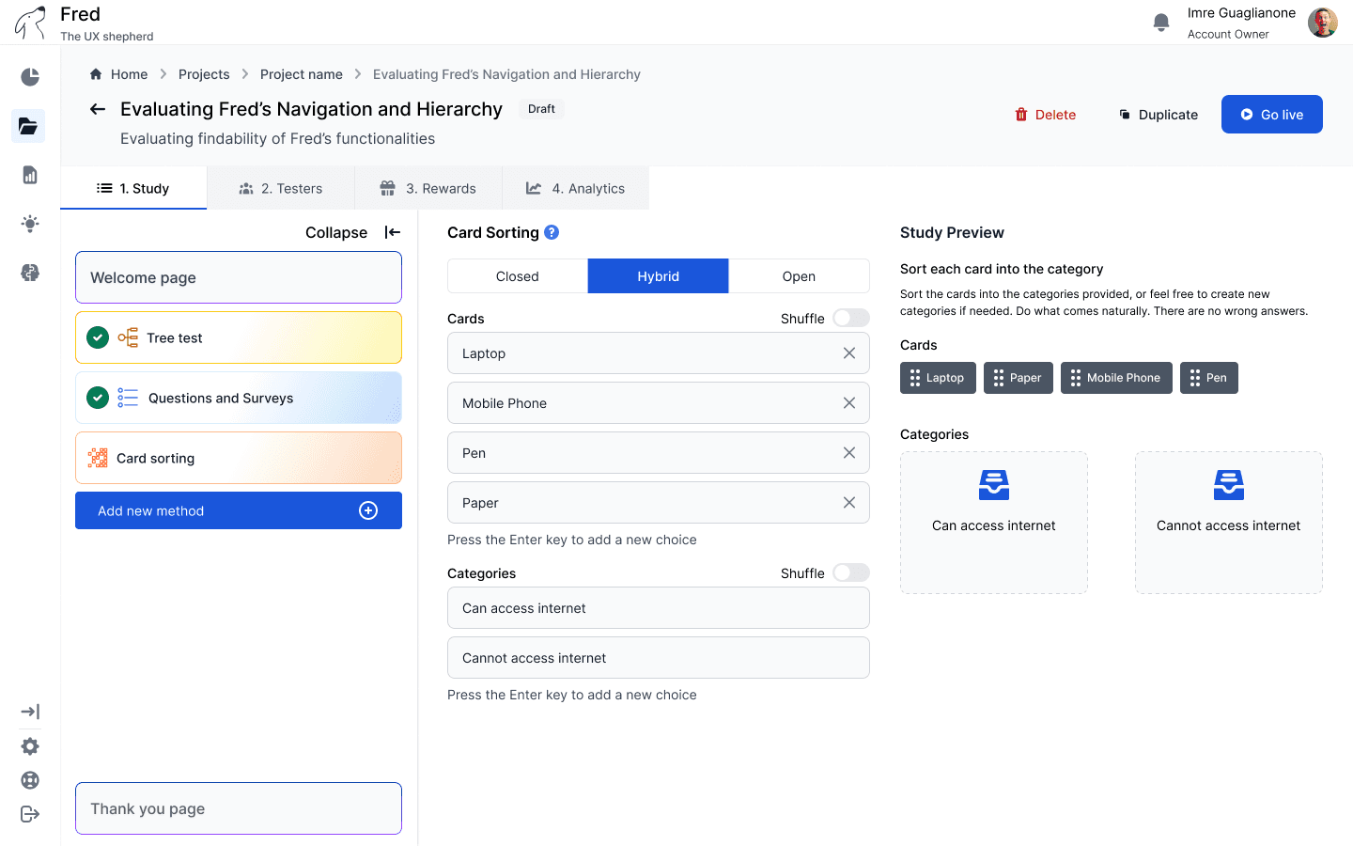Open Home breadcrumb link

pyautogui.click(x=129, y=74)
